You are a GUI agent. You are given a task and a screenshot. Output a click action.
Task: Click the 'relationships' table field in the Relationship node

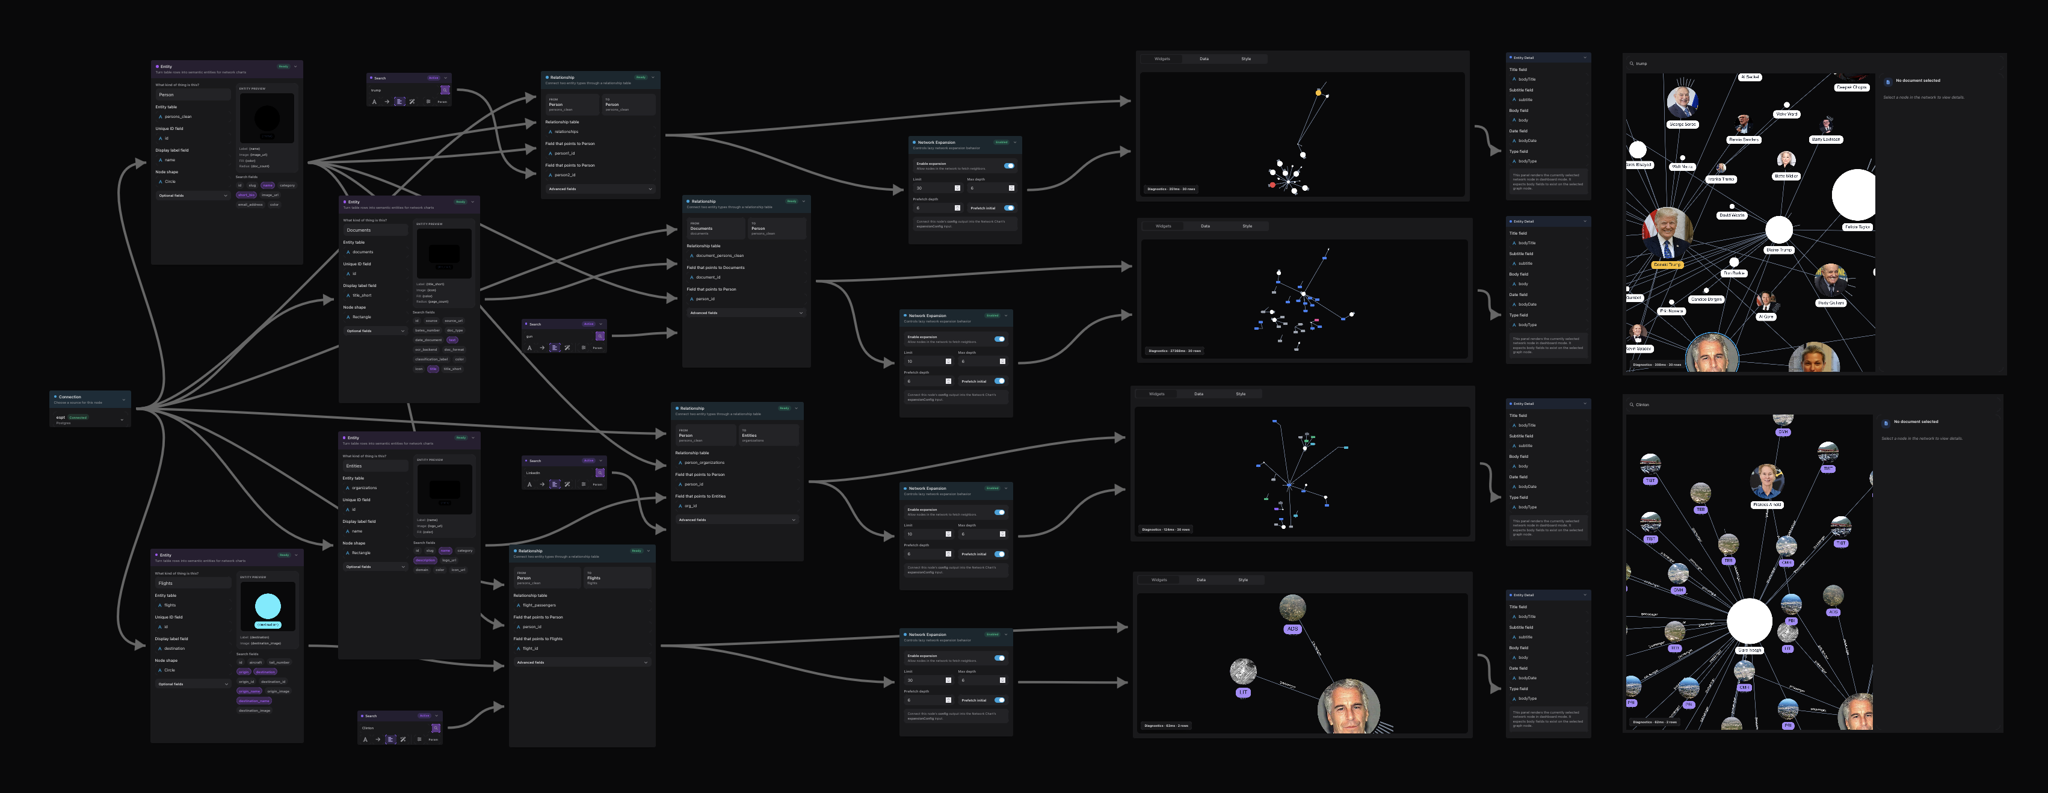600,132
